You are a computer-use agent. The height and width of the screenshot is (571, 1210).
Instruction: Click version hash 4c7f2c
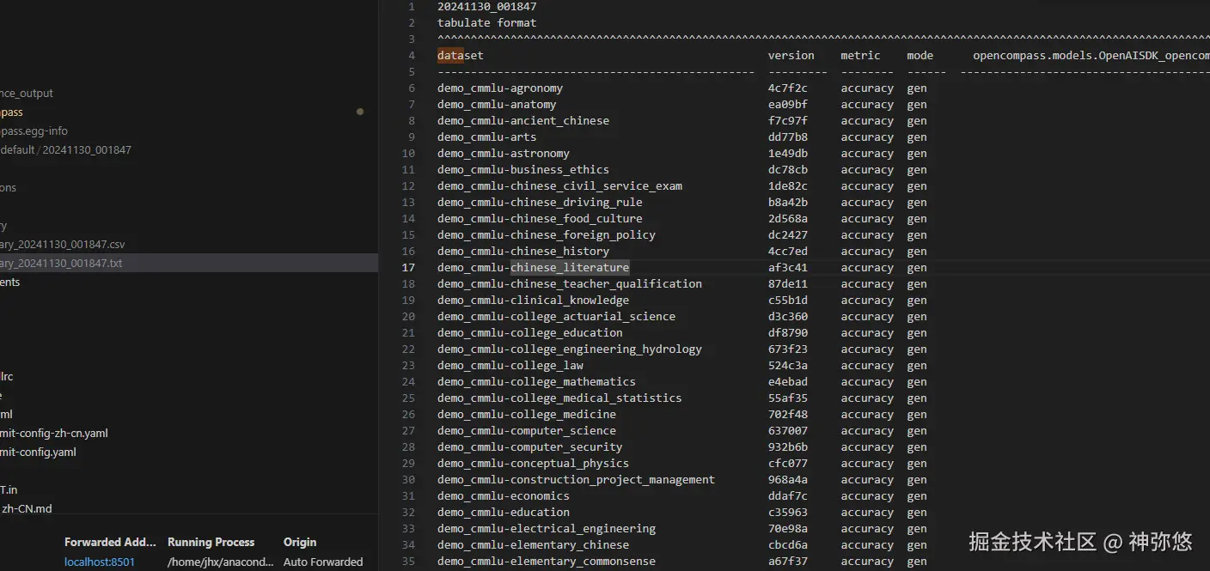(788, 88)
